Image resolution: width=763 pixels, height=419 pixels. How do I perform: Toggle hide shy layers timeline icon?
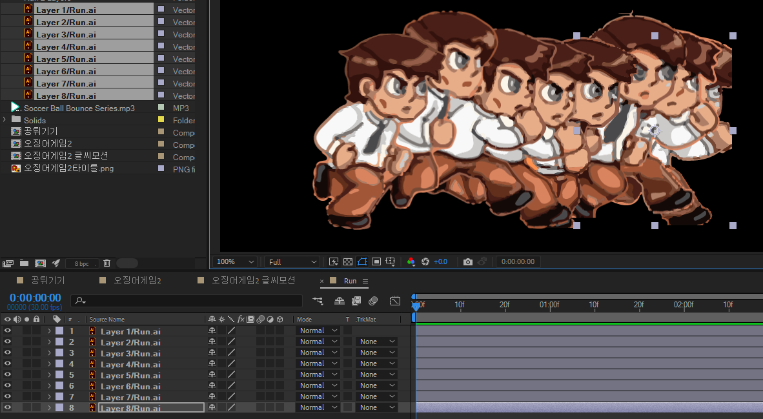(x=340, y=301)
